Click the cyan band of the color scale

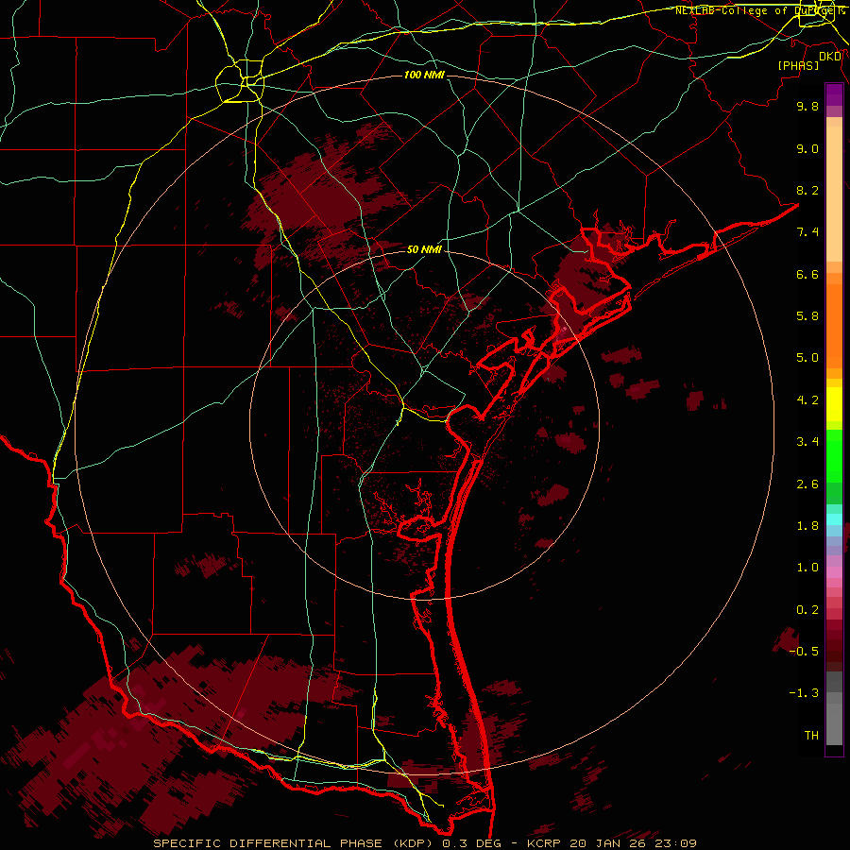point(834,519)
